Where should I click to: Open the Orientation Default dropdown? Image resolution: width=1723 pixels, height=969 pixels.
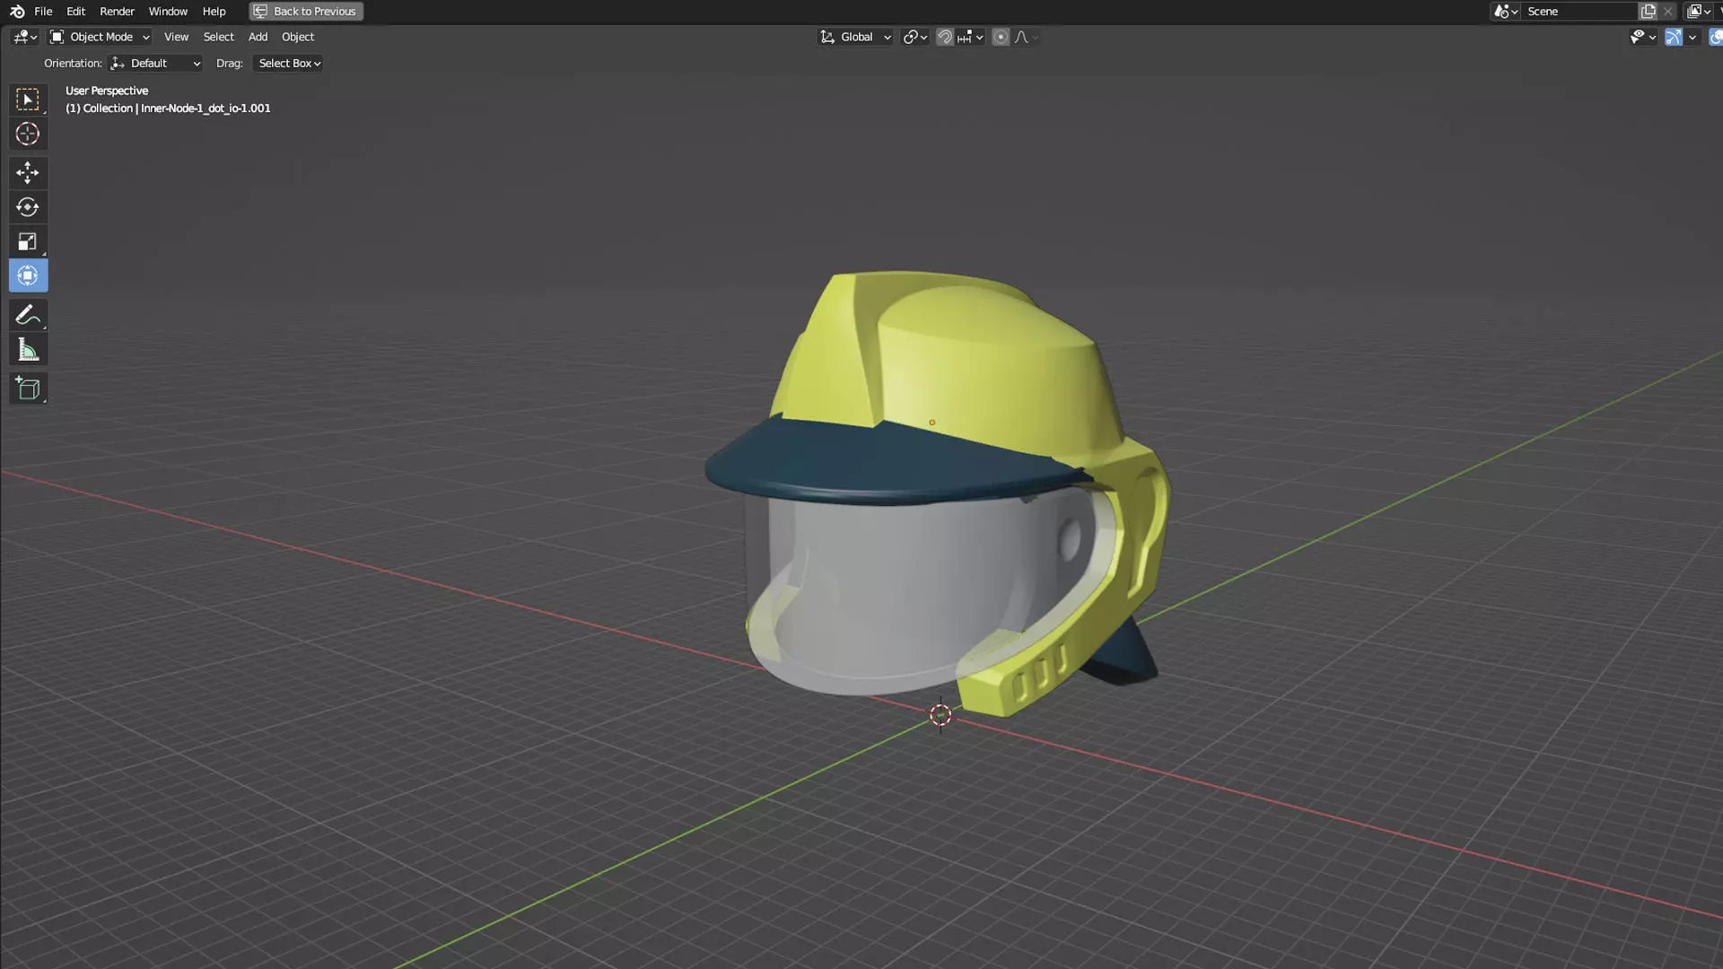pos(155,64)
